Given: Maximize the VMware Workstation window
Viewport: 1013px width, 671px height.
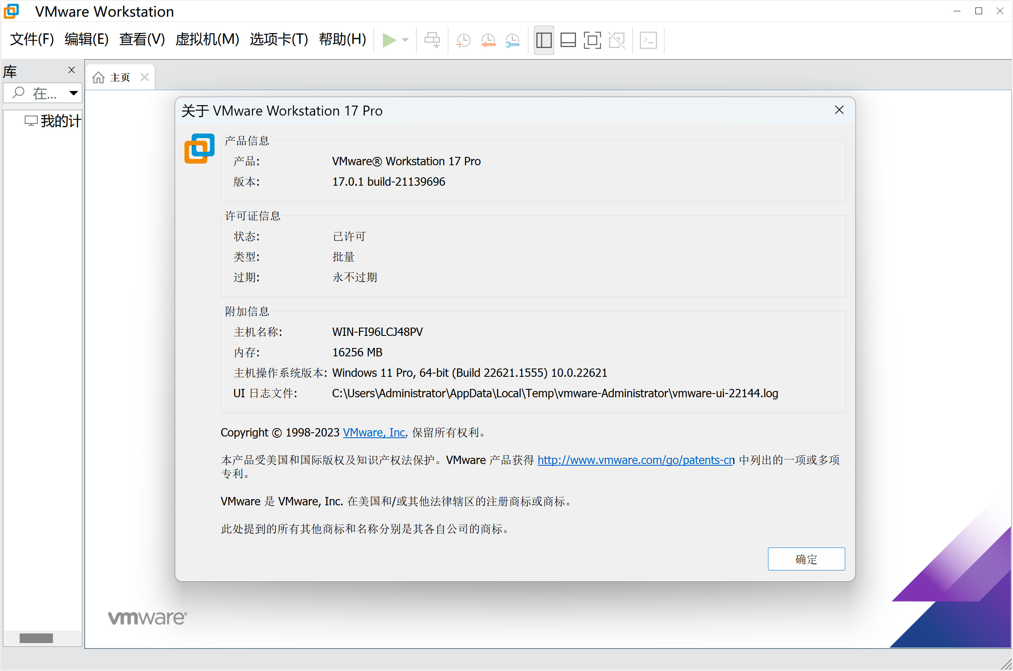Looking at the screenshot, I should tap(979, 11).
